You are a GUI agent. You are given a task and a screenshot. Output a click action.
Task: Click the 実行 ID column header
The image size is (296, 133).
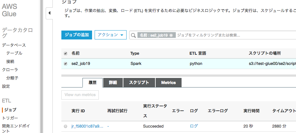(78, 111)
